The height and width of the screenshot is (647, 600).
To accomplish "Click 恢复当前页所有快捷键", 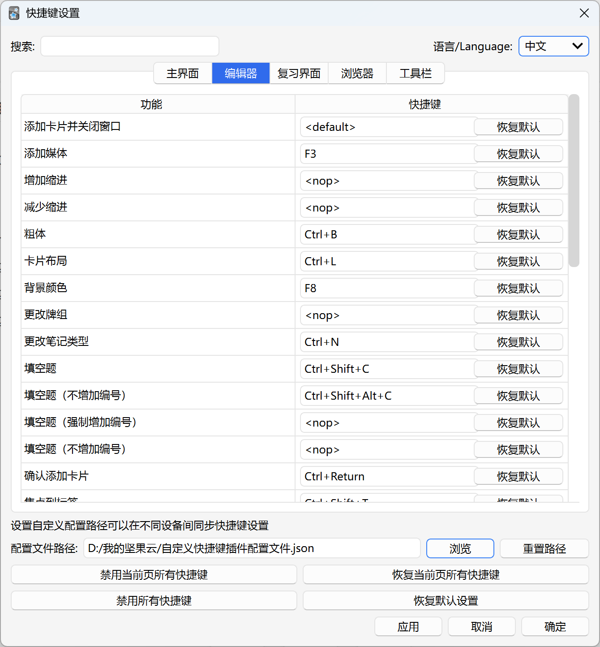I will tap(446, 574).
